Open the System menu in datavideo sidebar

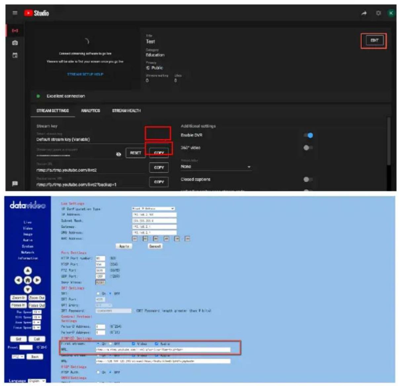pos(28,246)
